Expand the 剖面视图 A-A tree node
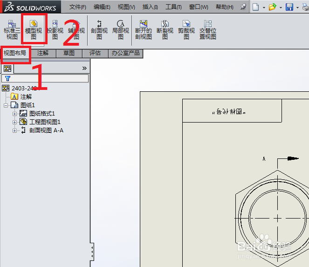 pyautogui.click(x=14, y=130)
